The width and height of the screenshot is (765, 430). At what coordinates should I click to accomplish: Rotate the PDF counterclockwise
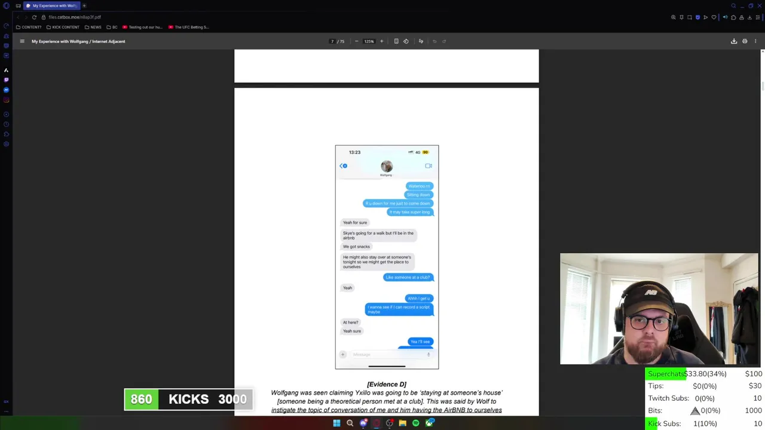(406, 41)
